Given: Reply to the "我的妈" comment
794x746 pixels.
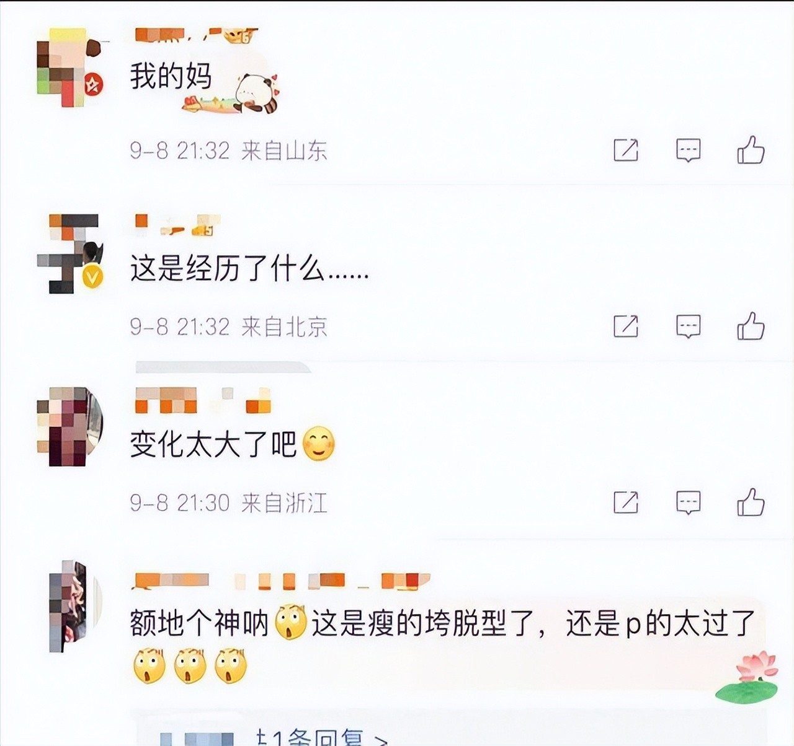Looking at the screenshot, I should (x=688, y=150).
